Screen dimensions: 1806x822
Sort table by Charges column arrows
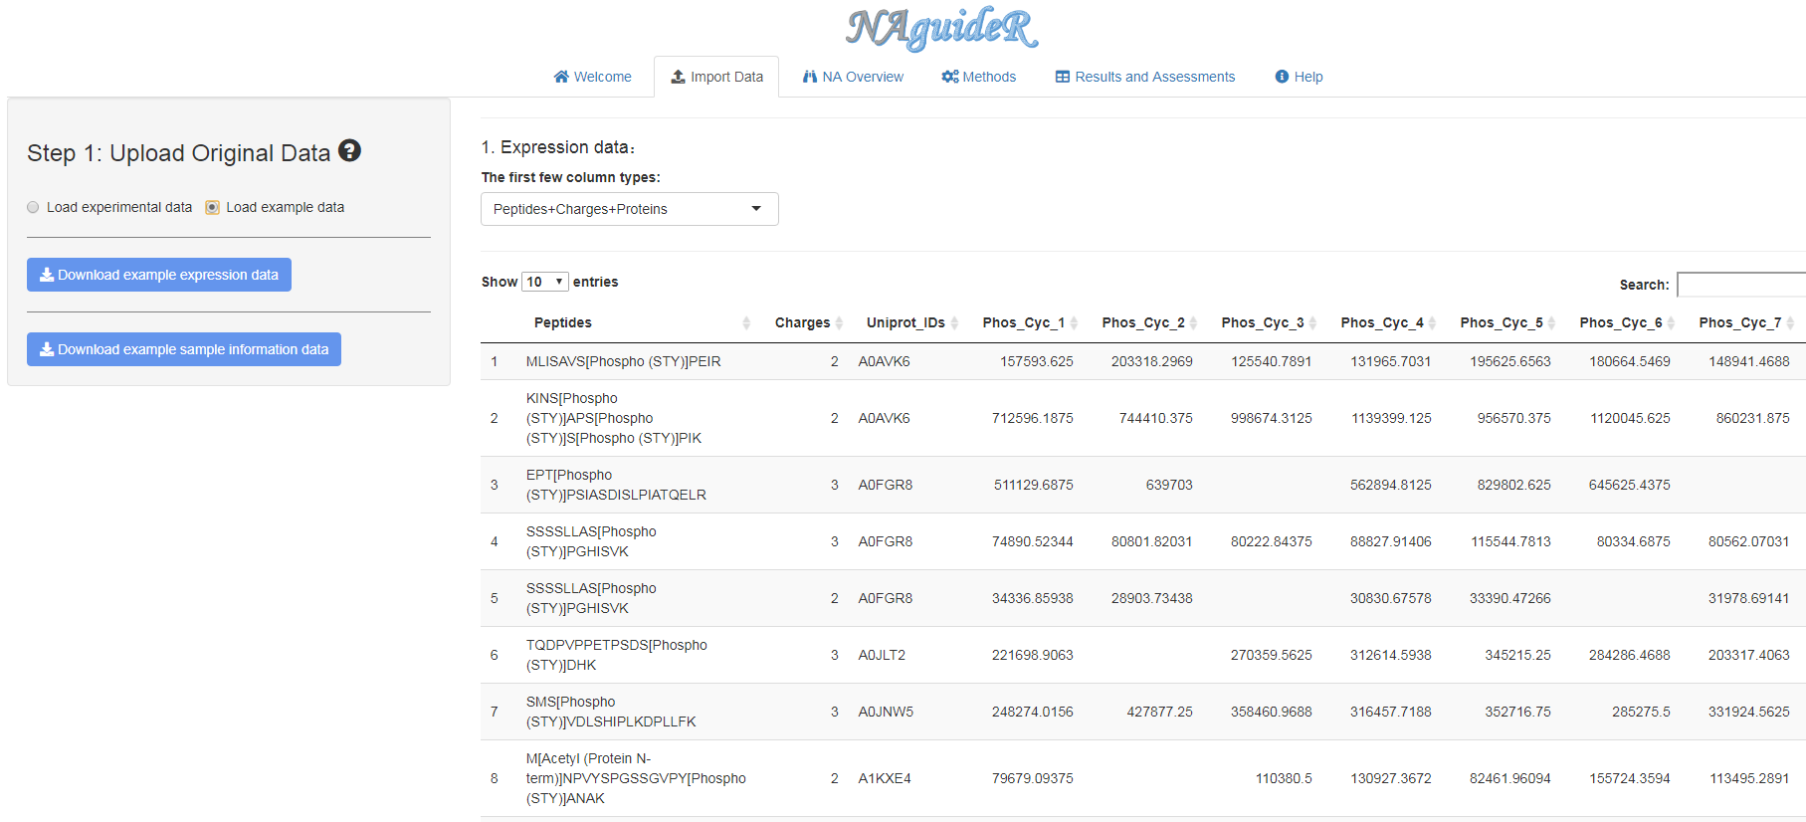839,322
